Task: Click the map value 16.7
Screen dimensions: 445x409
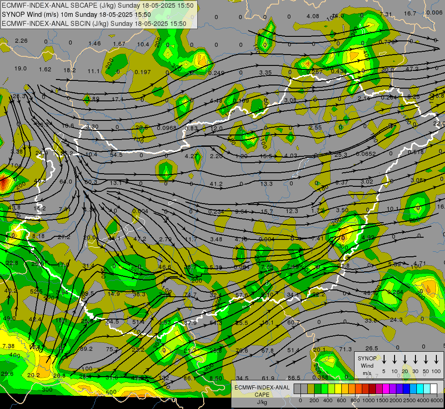Action: pyautogui.click(x=410, y=14)
